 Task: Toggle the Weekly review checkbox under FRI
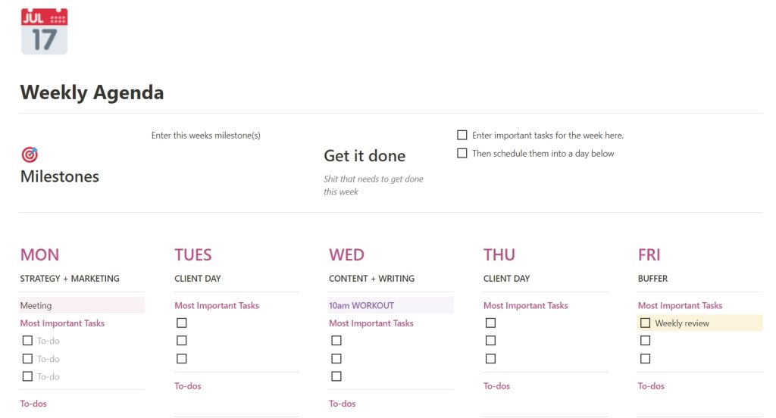[x=645, y=323]
